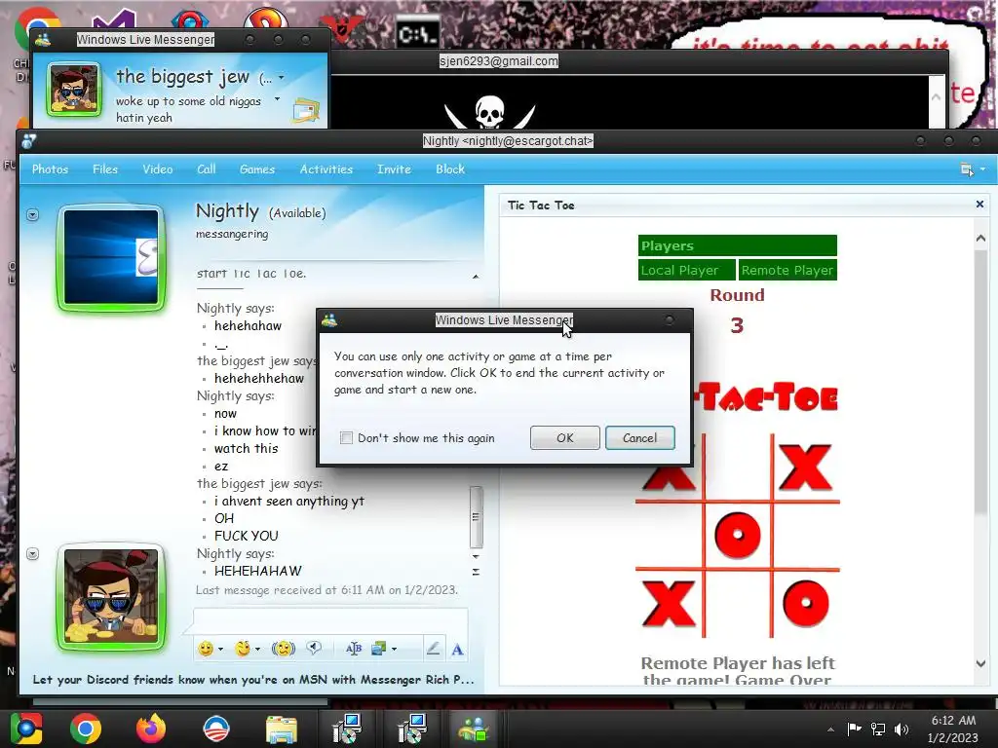The height and width of the screenshot is (748, 998).
Task: Click your cartoon display picture in chat
Action: pos(111,597)
